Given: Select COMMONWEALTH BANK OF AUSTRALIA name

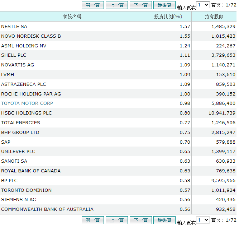Looking at the screenshot, I should point(47,209).
